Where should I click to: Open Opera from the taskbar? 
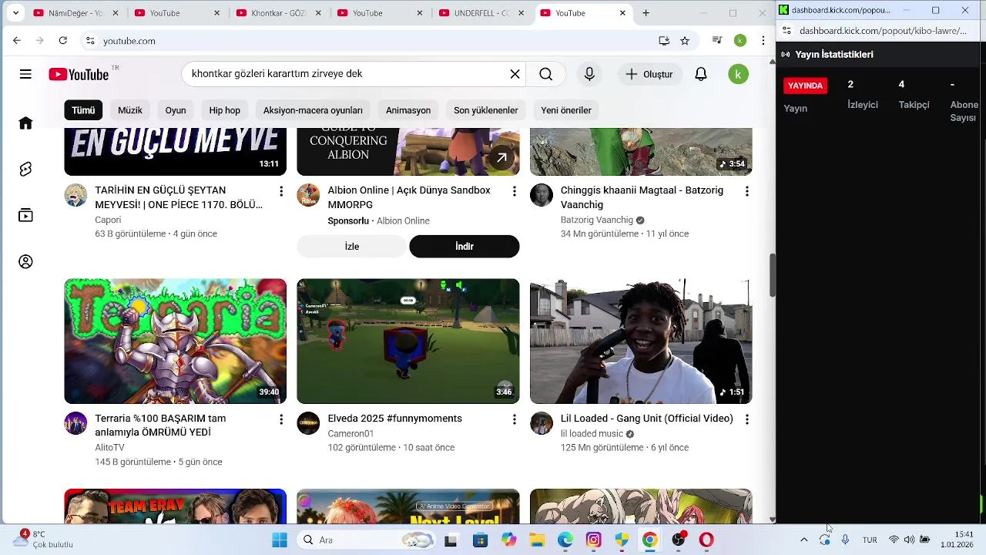click(x=706, y=540)
